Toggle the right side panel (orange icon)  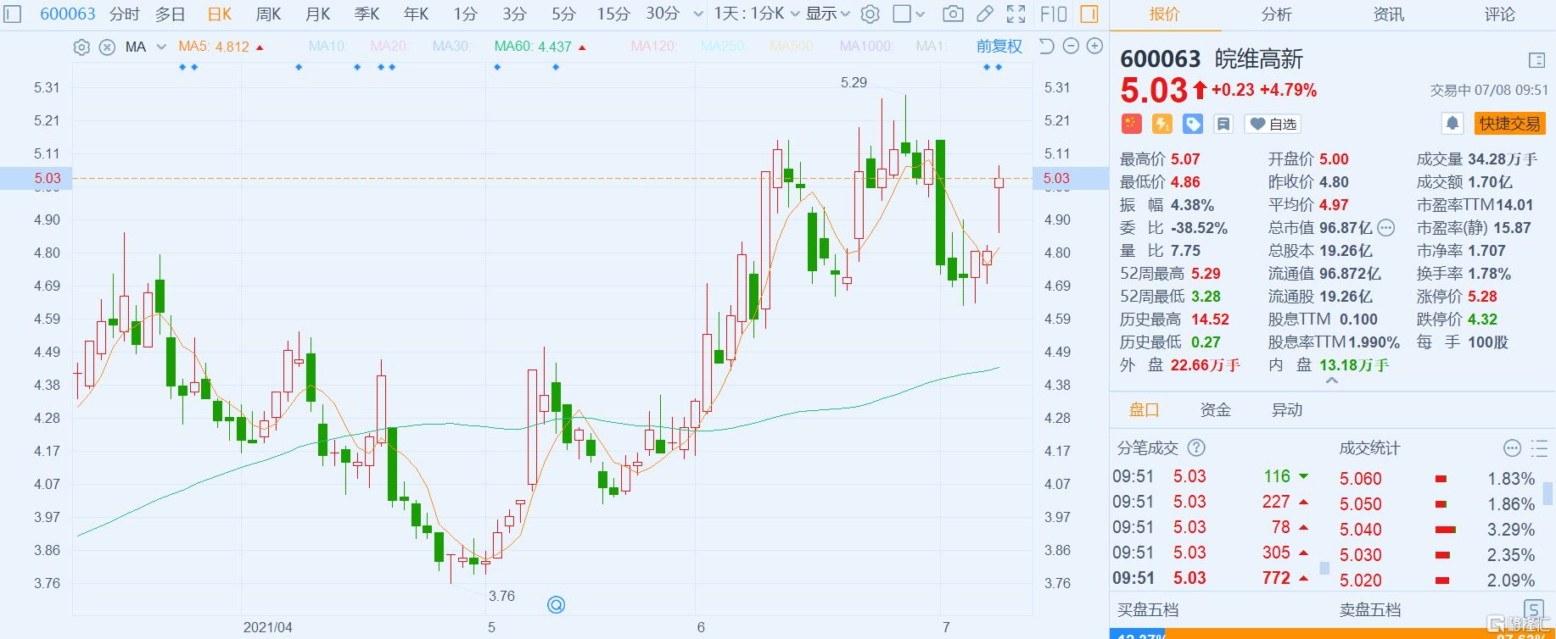[x=1089, y=14]
